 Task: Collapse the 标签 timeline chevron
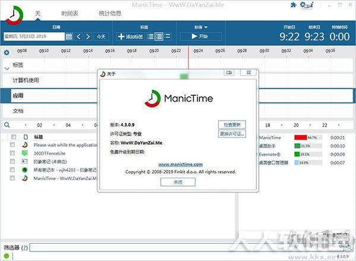click(7, 68)
